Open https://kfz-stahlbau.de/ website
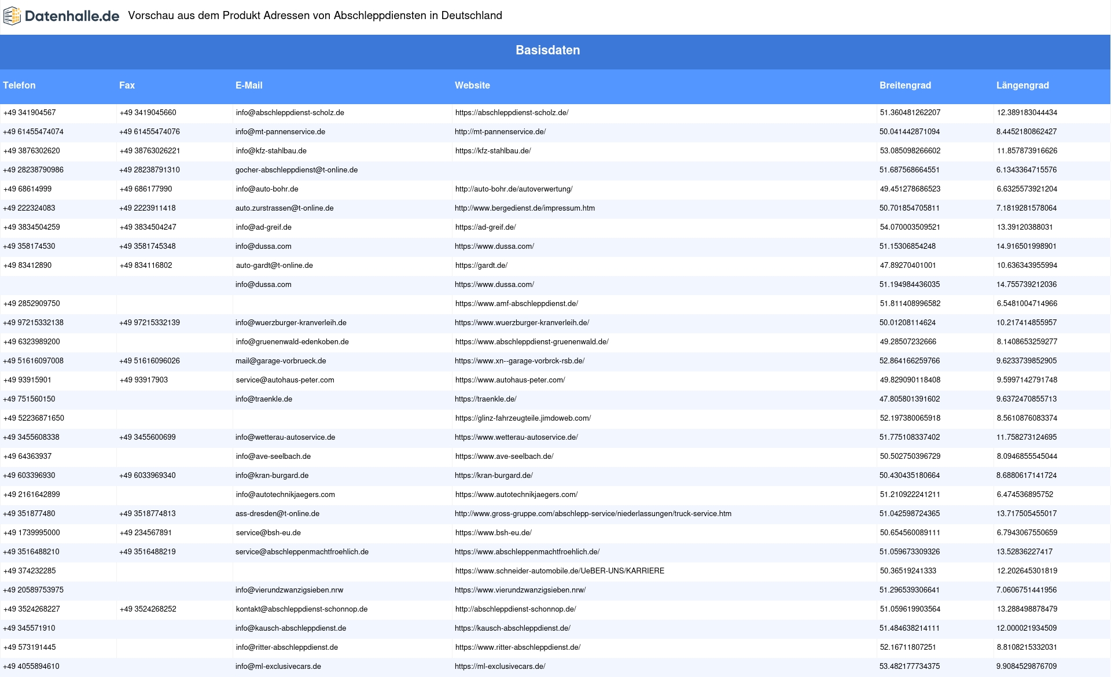1111x677 pixels. pos(493,151)
